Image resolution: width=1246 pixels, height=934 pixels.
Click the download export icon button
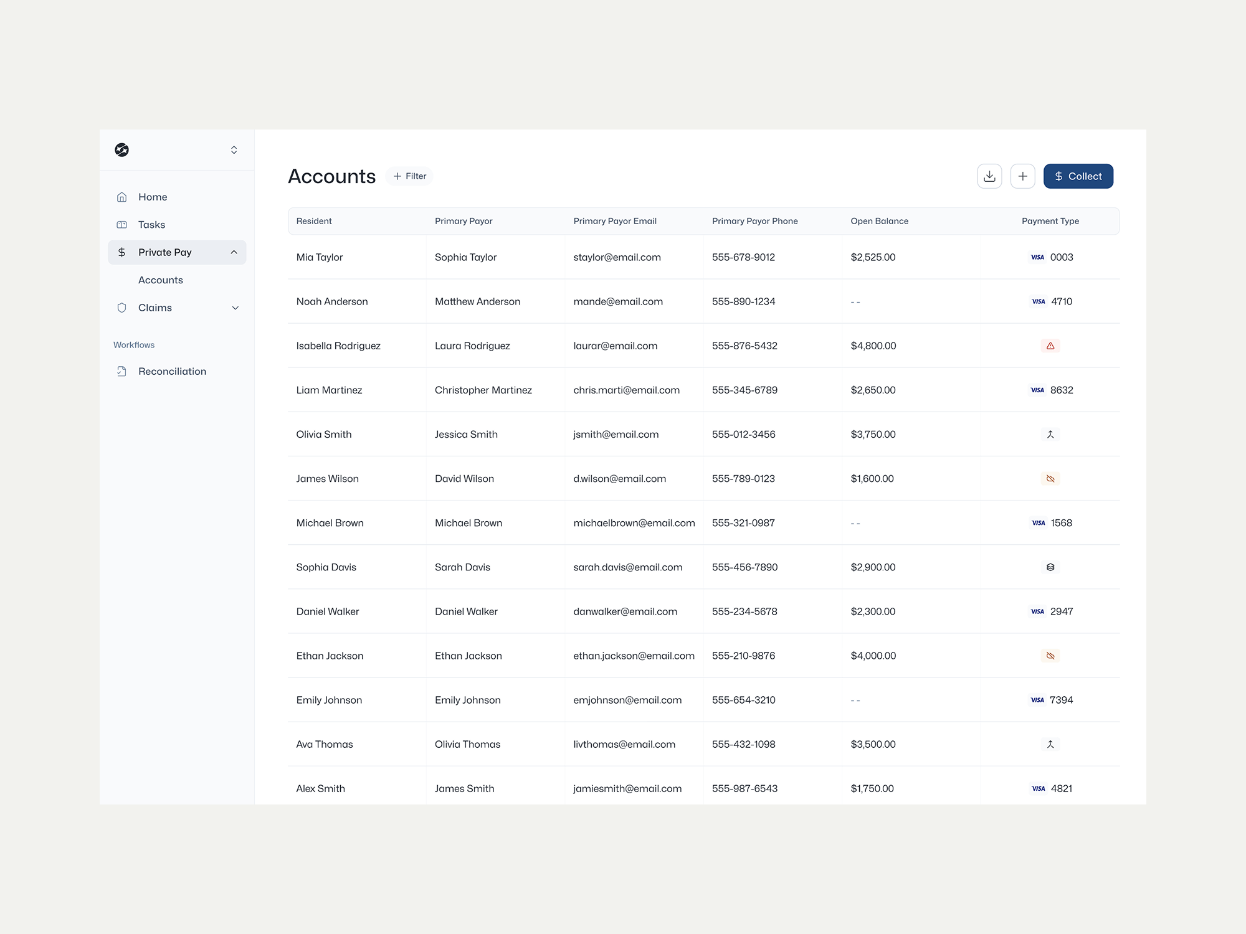pos(989,176)
